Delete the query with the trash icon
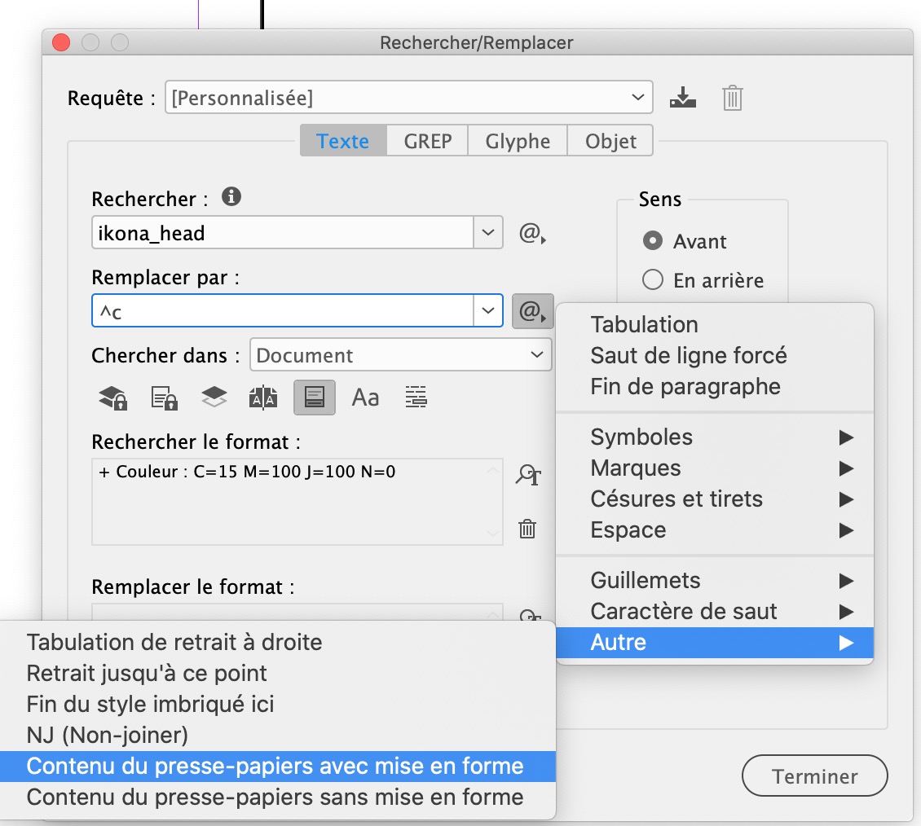The width and height of the screenshot is (921, 826). click(732, 99)
